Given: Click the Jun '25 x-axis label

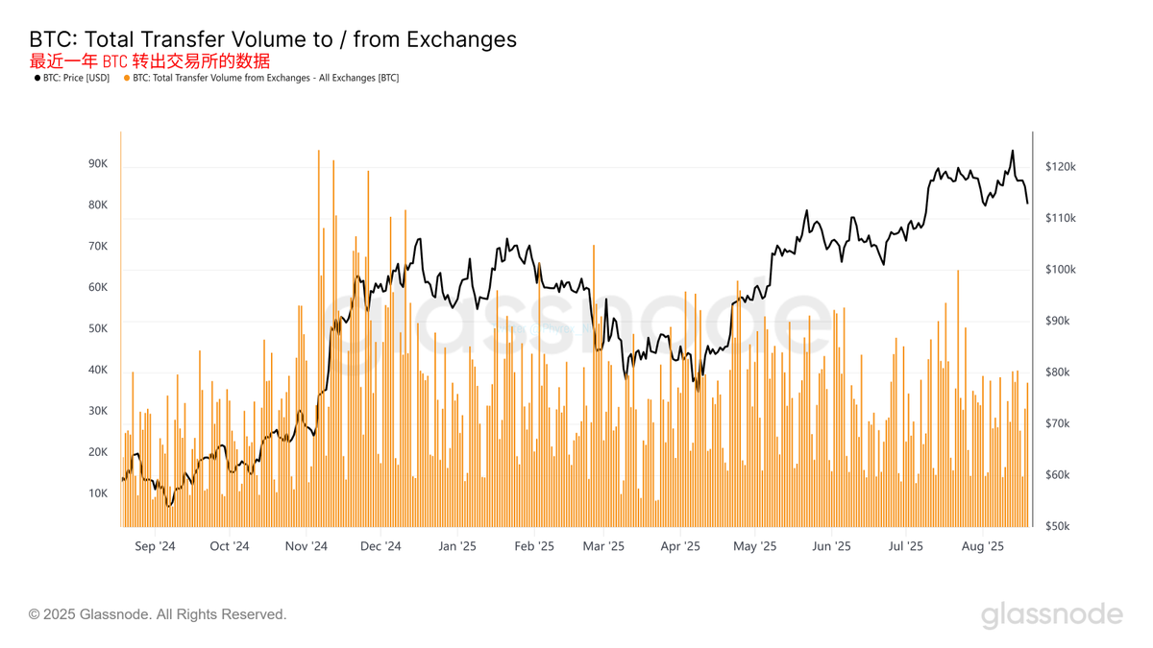Looking at the screenshot, I should [x=831, y=546].
